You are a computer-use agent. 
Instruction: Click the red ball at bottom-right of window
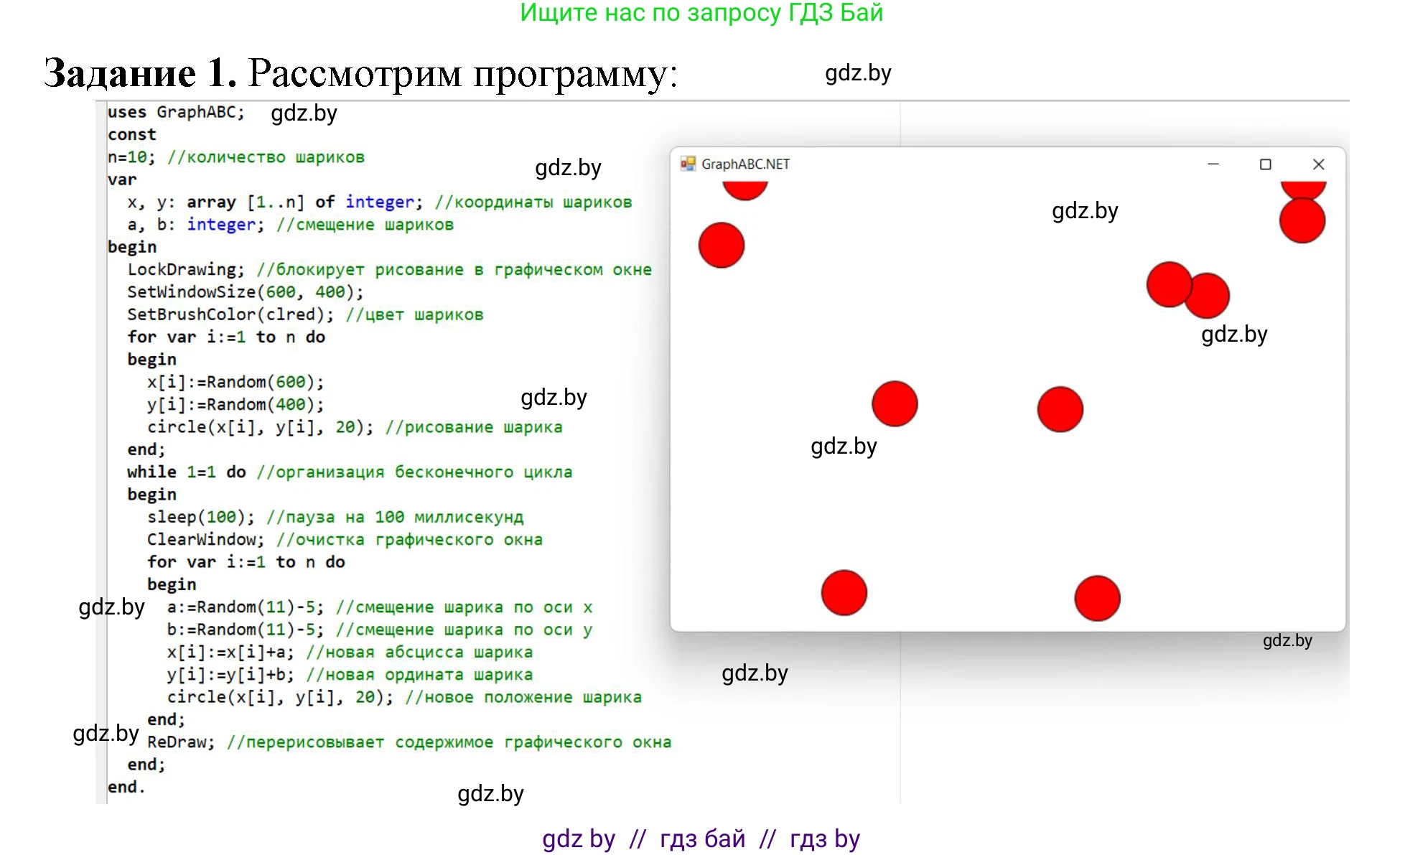click(1097, 598)
